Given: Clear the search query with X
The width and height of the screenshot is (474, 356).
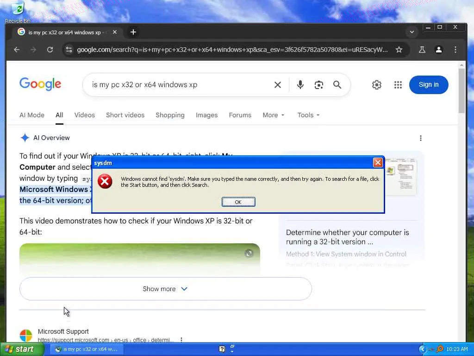Looking at the screenshot, I should point(278,85).
